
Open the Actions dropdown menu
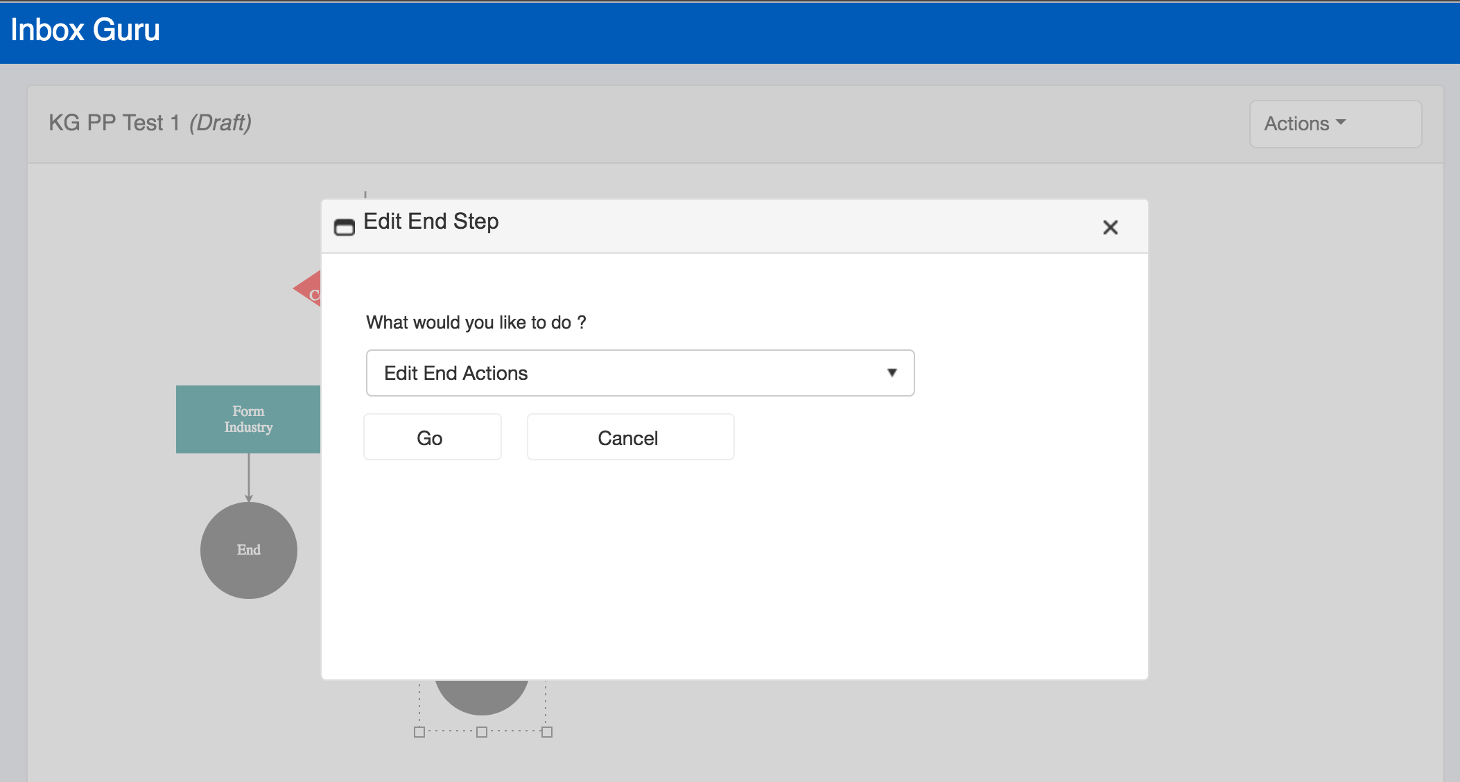coord(1335,123)
